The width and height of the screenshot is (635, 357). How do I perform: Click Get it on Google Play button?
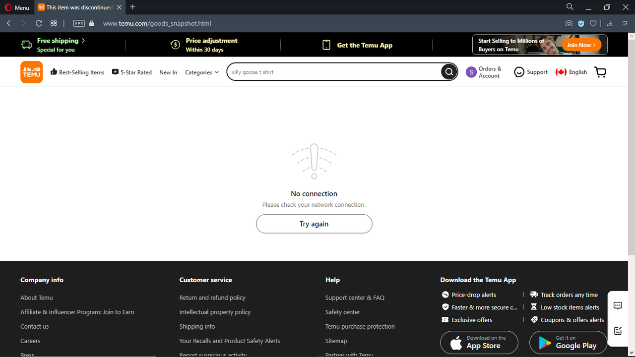[569, 342]
